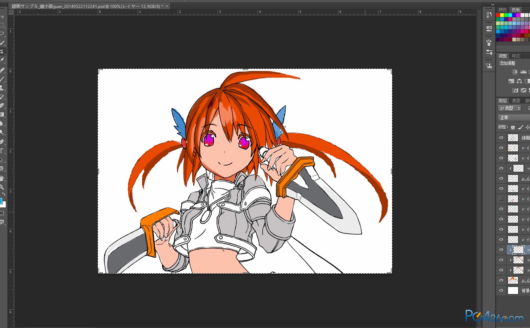This screenshot has width=530, height=328.
Task: Select the Hand tool
Action: click(x=2, y=178)
